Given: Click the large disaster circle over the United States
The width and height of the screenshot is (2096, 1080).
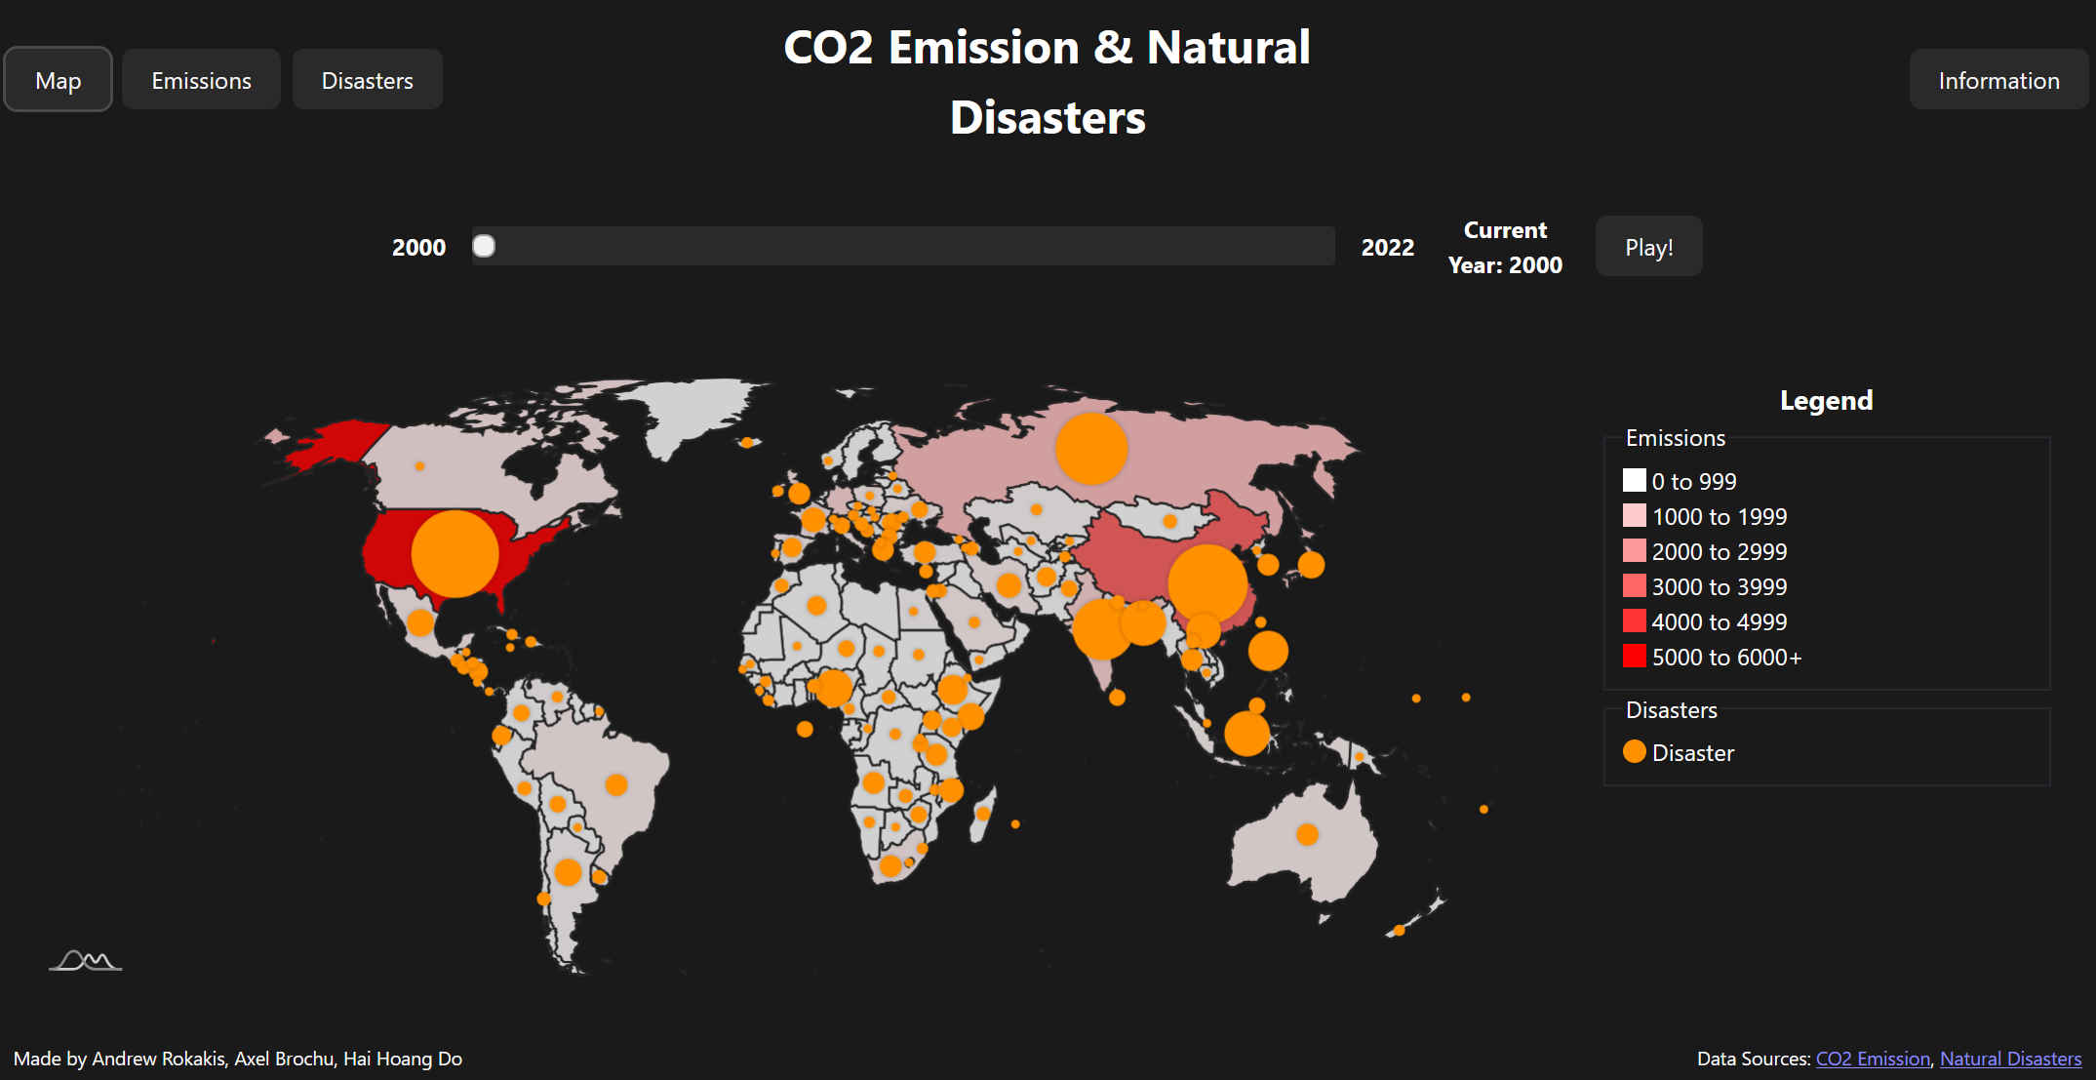Looking at the screenshot, I should coord(455,553).
